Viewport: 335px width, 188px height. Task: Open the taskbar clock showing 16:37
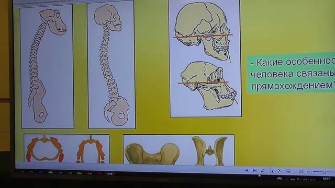pyautogui.click(x=326, y=179)
